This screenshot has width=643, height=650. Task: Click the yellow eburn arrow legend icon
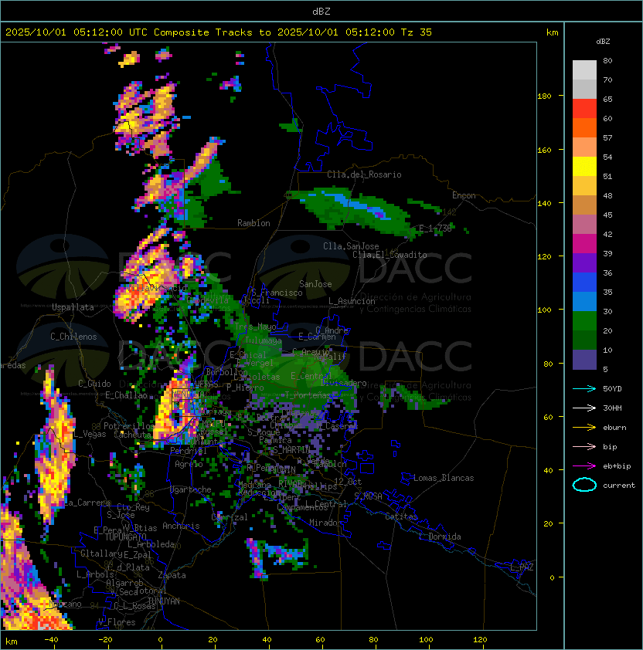click(584, 428)
